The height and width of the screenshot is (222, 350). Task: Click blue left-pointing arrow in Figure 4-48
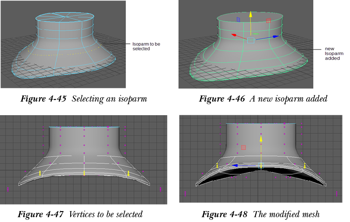pos(237,166)
